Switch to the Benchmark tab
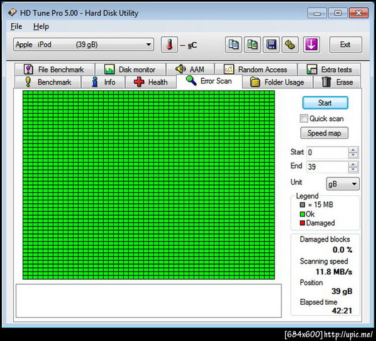The height and width of the screenshot is (341, 376). (48, 82)
